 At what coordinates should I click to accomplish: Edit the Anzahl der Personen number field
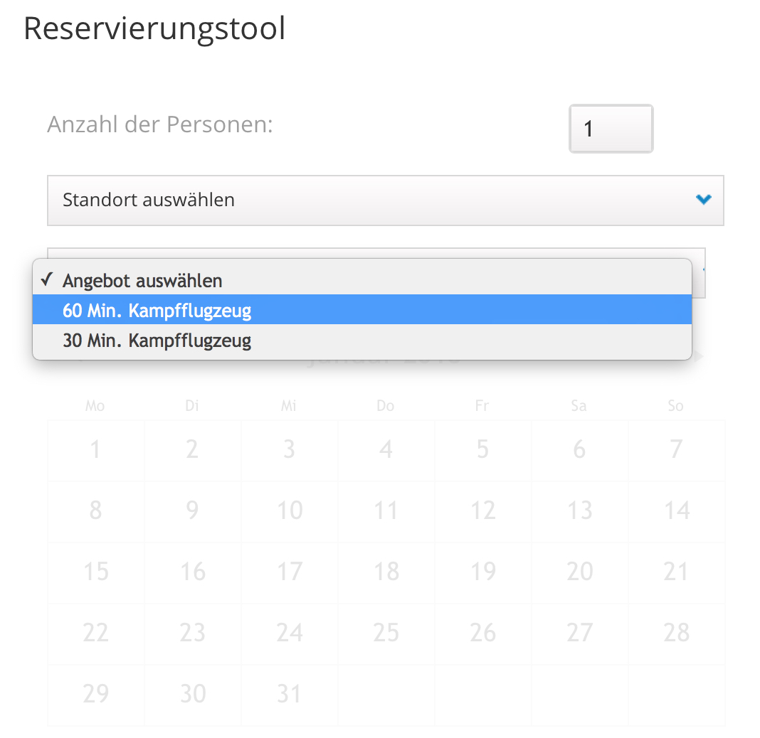click(x=611, y=129)
